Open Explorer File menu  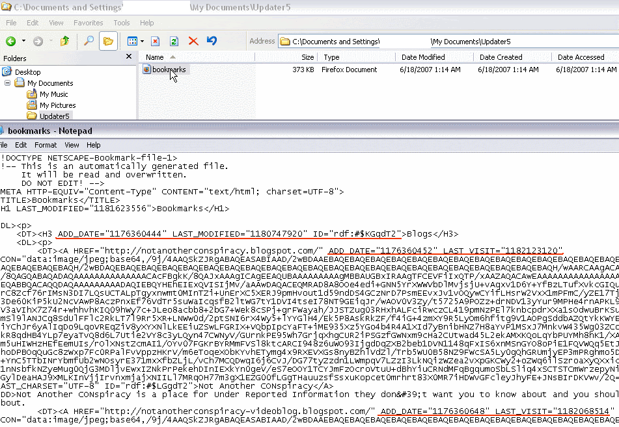point(11,23)
